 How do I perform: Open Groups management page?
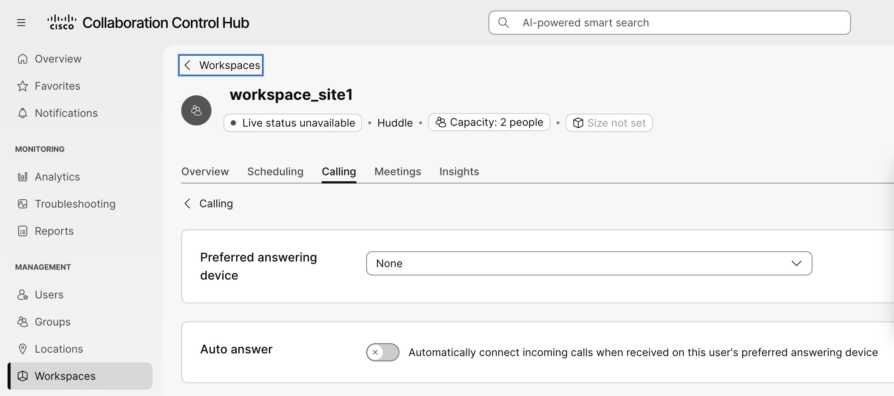tap(52, 322)
